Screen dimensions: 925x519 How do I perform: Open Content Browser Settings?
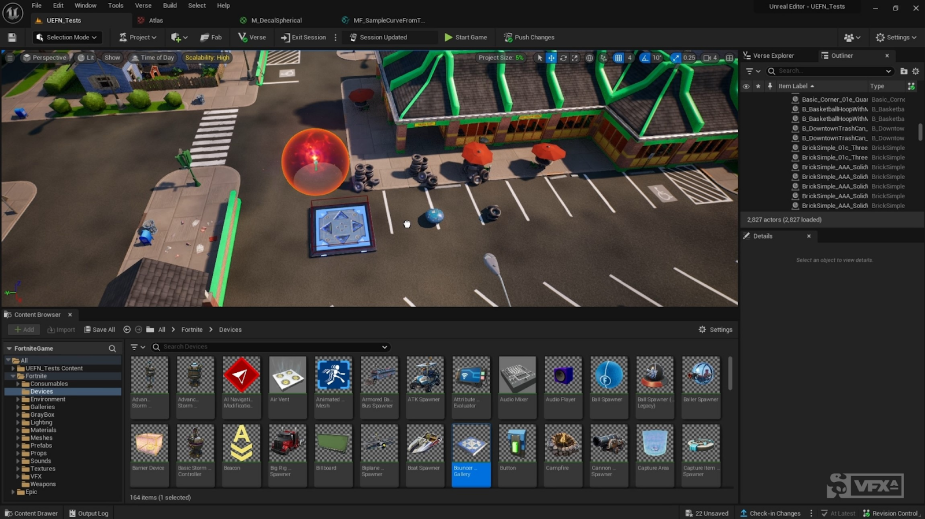[x=716, y=329]
